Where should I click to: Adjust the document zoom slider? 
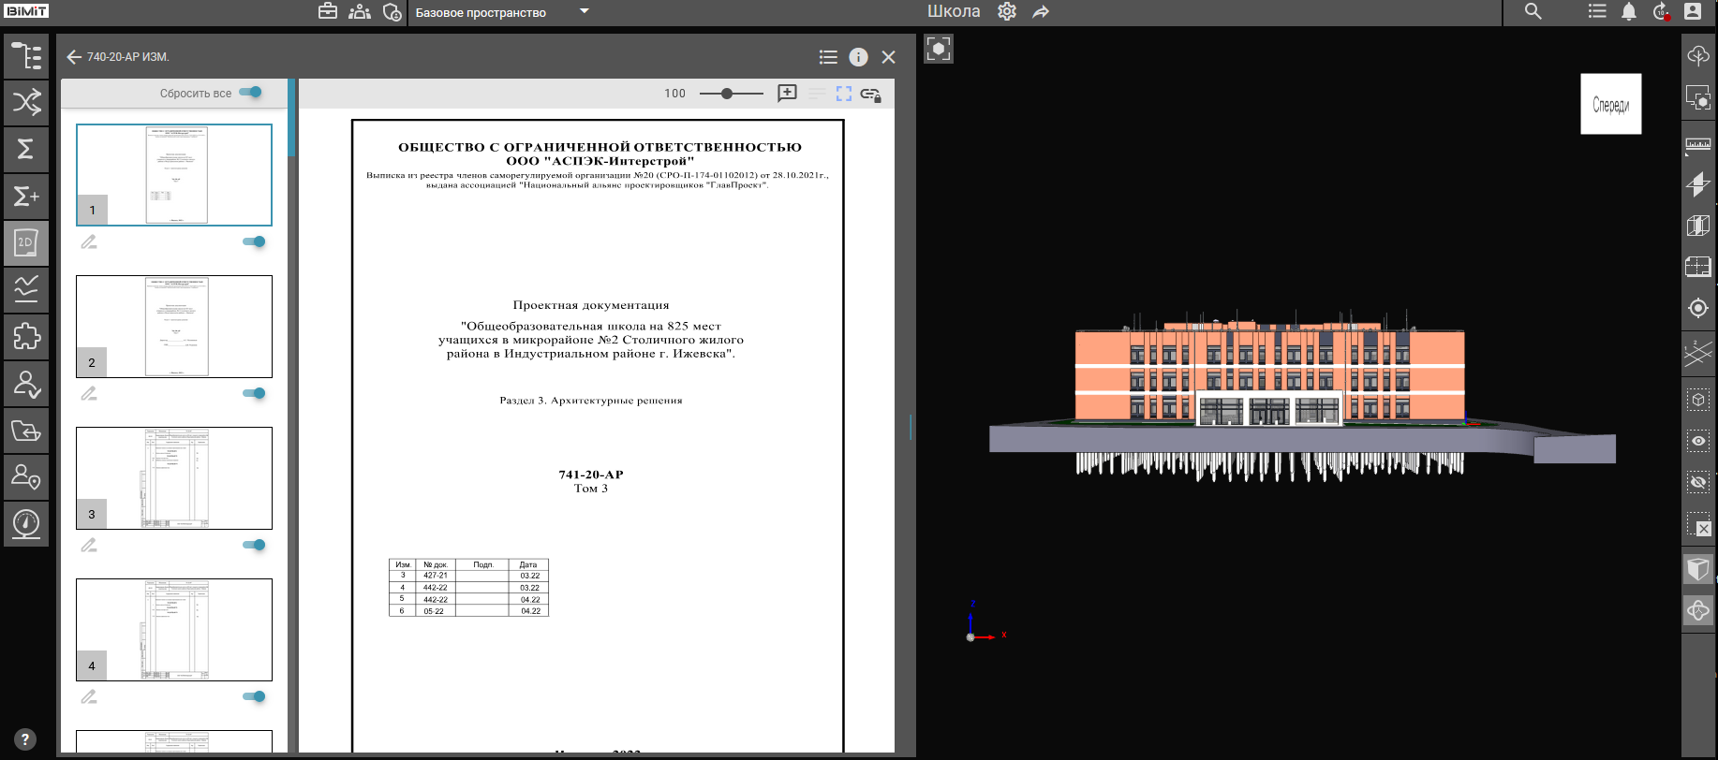[727, 94]
